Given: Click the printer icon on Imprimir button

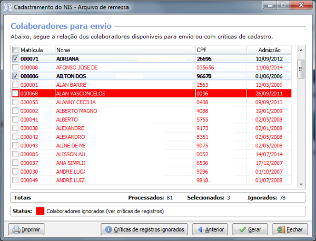Looking at the screenshot, I should tap(16, 229).
